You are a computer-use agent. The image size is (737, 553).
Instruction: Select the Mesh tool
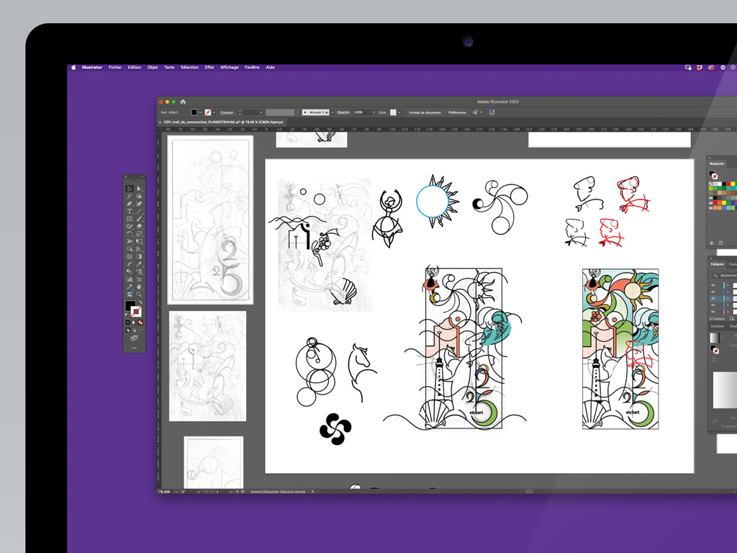coord(130,256)
